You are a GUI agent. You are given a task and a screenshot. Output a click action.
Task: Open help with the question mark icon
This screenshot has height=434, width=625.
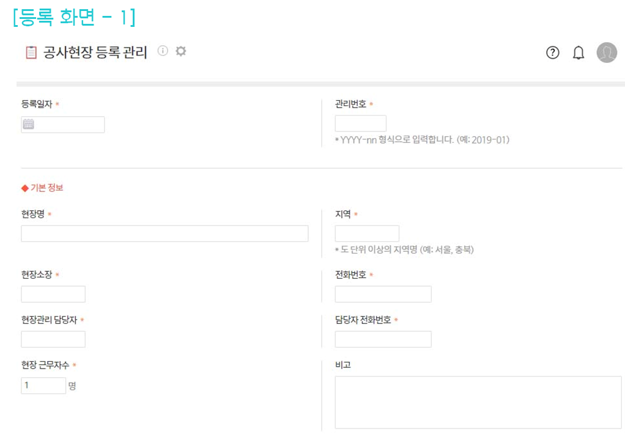tap(552, 53)
